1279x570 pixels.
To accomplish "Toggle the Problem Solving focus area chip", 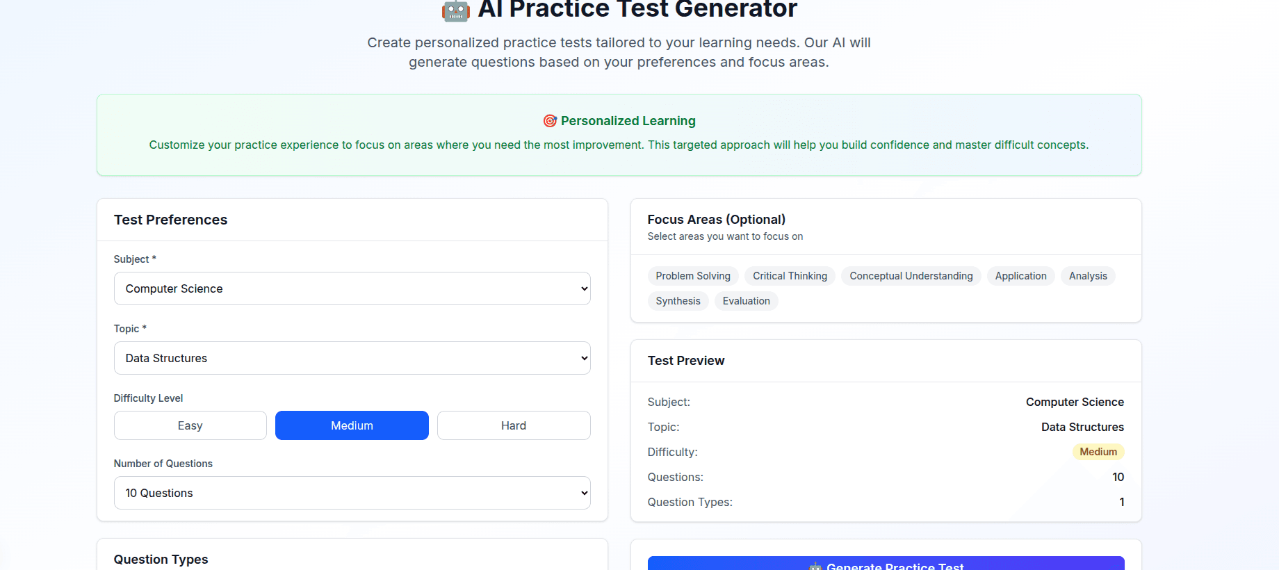I will coord(693,276).
